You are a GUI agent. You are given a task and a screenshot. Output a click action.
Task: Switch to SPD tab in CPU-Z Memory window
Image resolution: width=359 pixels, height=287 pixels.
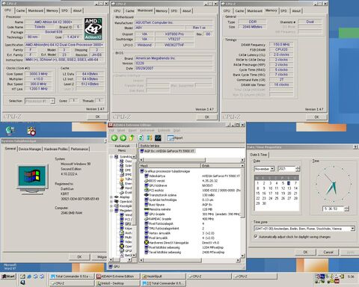coord(283,10)
